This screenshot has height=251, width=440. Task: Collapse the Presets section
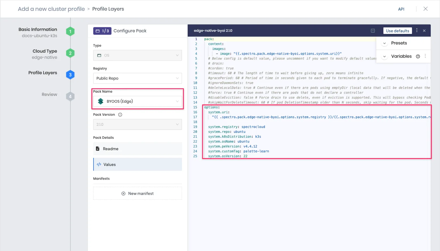click(384, 43)
